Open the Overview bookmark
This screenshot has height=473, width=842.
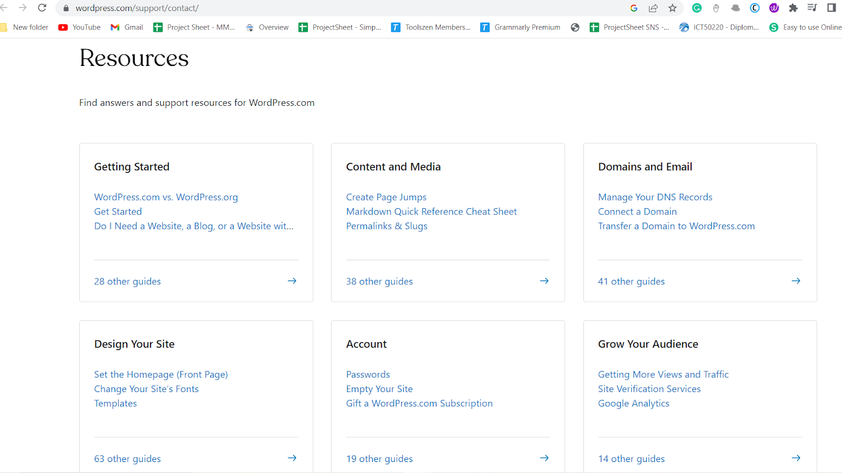pos(267,27)
